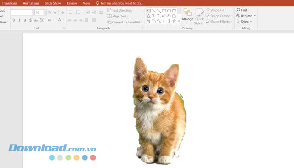Open the font color dropdown
Screen dimensions: 294x168
coord(64,20)
